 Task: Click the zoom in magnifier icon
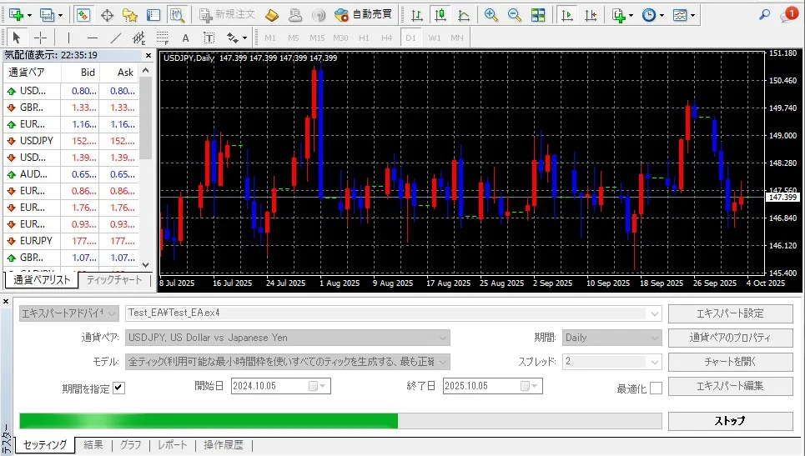pos(491,15)
